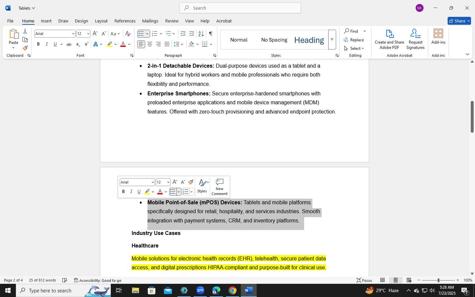This screenshot has height=297, width=475.
Task: Open ribbon font name dropdown
Action: coord(73,34)
